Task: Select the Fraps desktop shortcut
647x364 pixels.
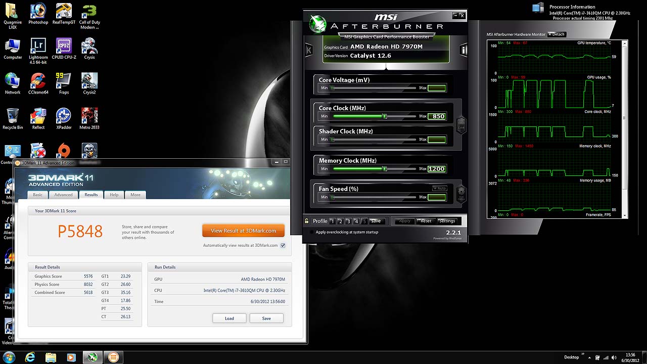Action: coord(64,84)
